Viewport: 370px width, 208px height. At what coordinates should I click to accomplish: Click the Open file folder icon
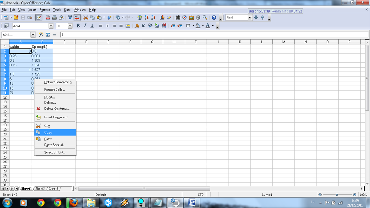tap(16, 17)
